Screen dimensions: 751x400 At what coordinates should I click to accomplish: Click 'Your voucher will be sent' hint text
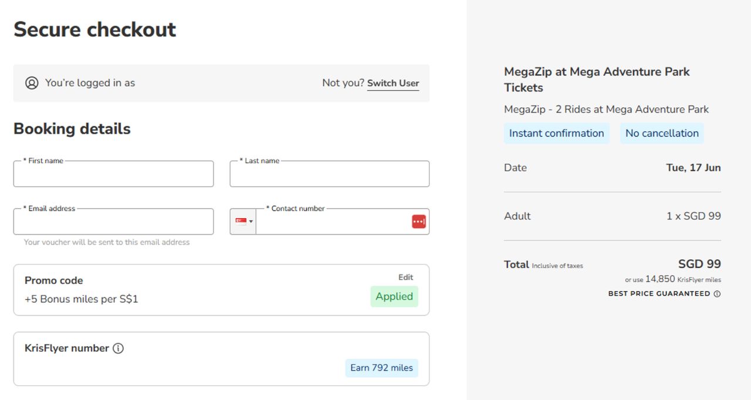coord(107,242)
